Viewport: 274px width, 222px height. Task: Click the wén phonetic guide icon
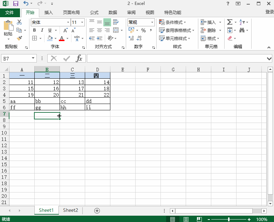click(x=77, y=38)
